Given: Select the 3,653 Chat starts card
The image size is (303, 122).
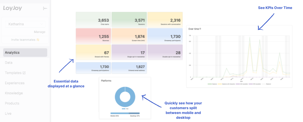Looking at the screenshot, I should click(93, 20).
